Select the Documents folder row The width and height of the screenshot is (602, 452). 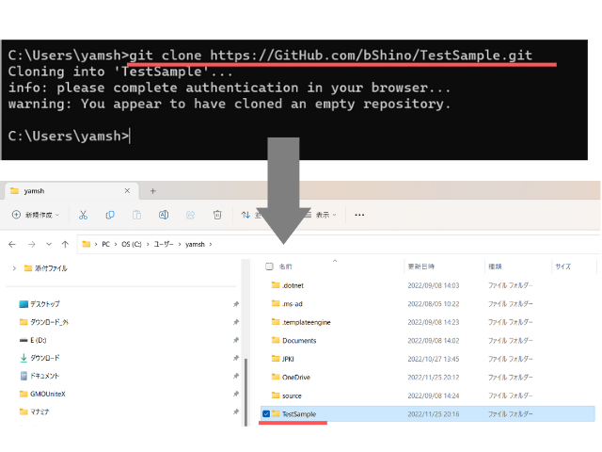point(428,341)
